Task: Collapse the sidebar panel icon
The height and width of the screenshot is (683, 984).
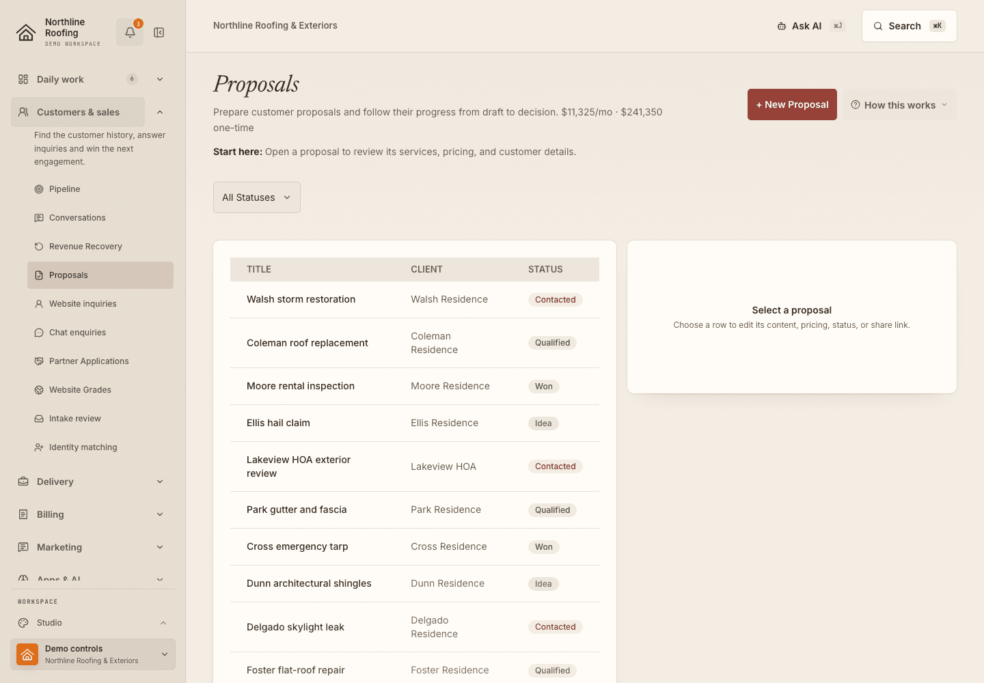Action: click(159, 32)
